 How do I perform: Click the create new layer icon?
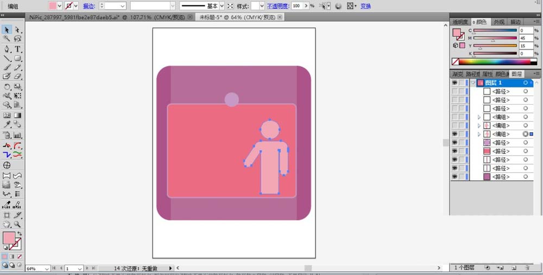click(513, 267)
